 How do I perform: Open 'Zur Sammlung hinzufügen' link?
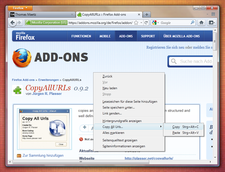point(43,155)
